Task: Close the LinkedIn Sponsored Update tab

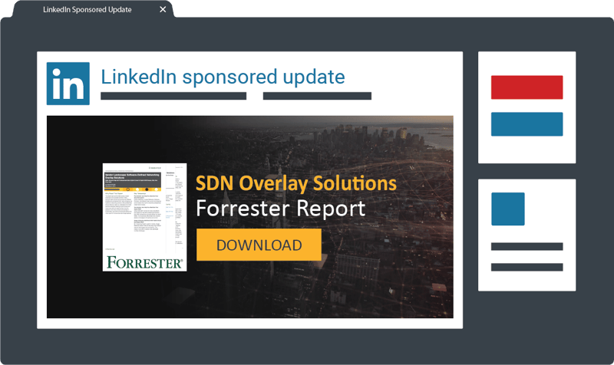Action: (x=163, y=9)
